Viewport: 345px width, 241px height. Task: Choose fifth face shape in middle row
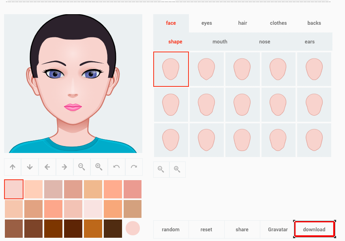point(314,105)
